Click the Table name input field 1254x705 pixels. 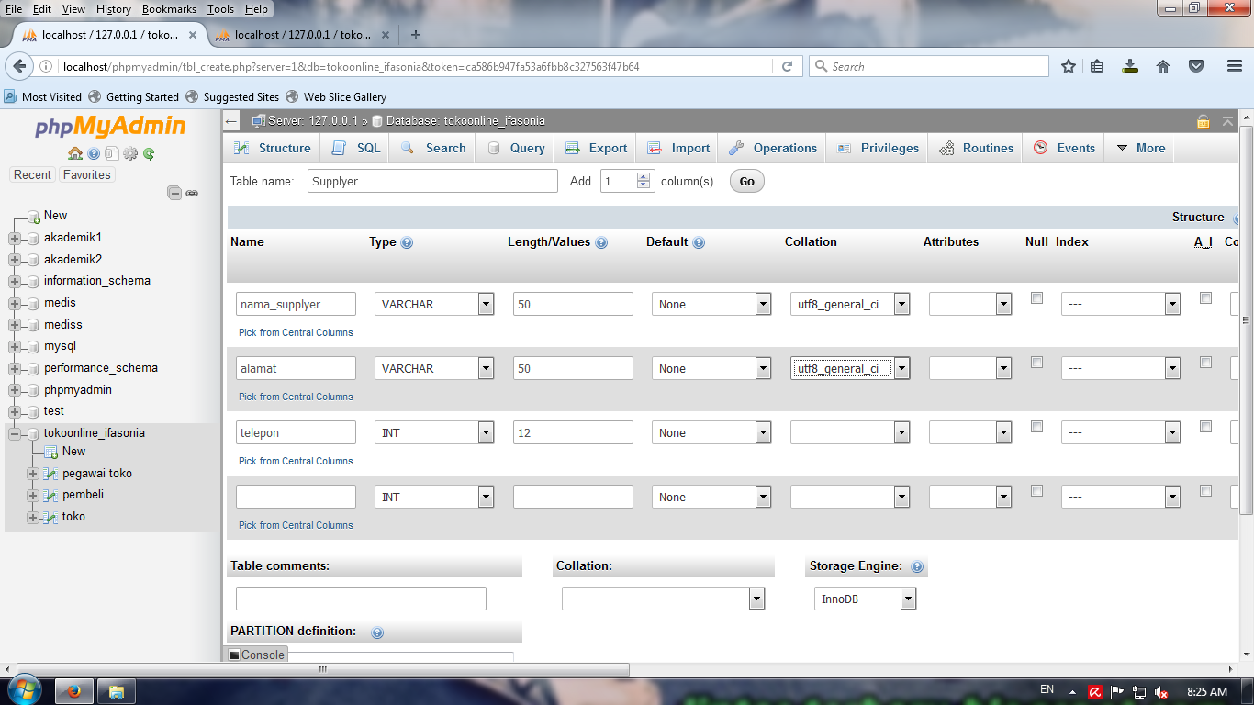coord(431,180)
